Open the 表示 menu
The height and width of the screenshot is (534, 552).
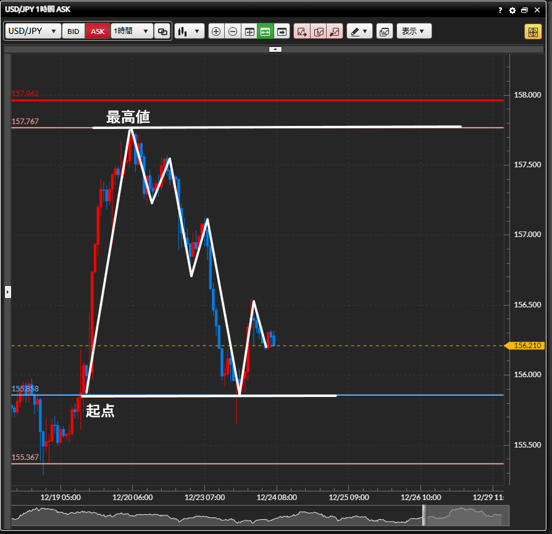tap(413, 31)
